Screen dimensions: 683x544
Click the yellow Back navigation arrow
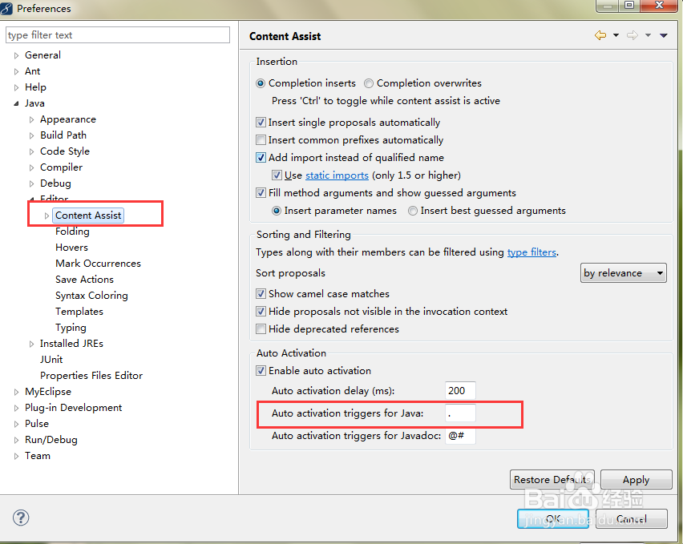(600, 35)
